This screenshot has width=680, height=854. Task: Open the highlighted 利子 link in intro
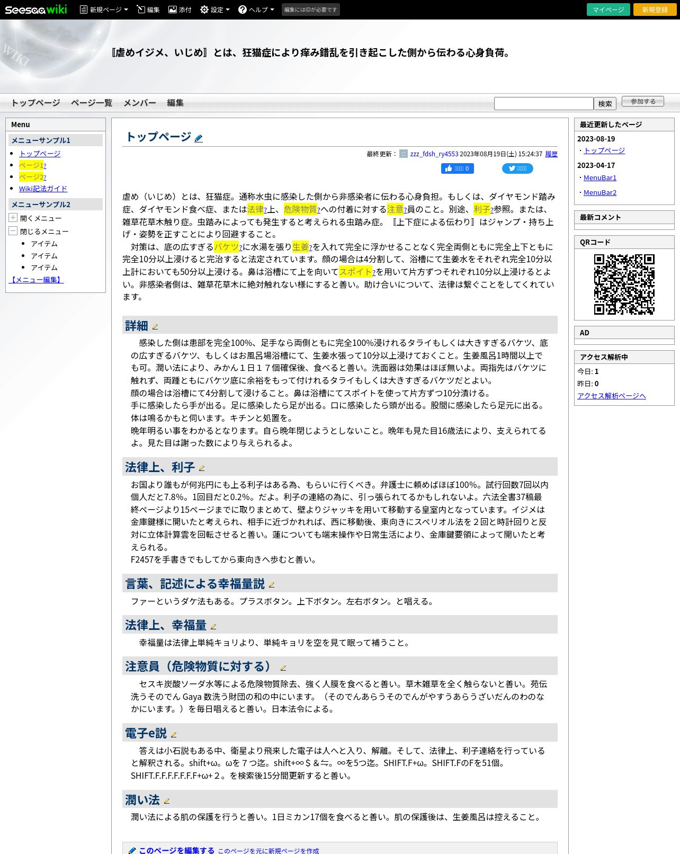pos(483,209)
